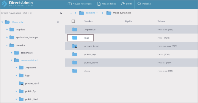Select application_backups in the tree
The height and width of the screenshot is (103, 198).
coord(27,37)
